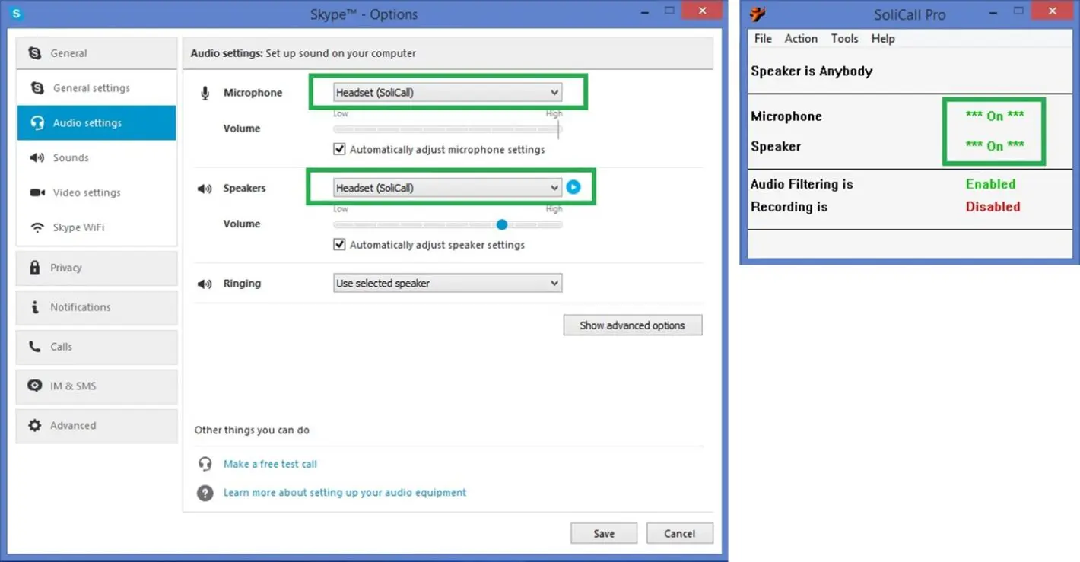1080x562 pixels.
Task: Click the speaker icon beside Sounds
Action: (37, 158)
